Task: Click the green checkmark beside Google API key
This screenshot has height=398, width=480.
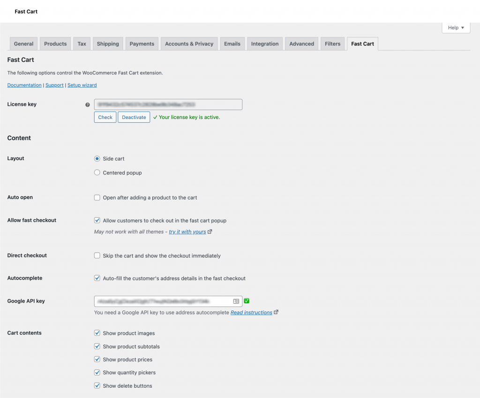Action: 247,301
